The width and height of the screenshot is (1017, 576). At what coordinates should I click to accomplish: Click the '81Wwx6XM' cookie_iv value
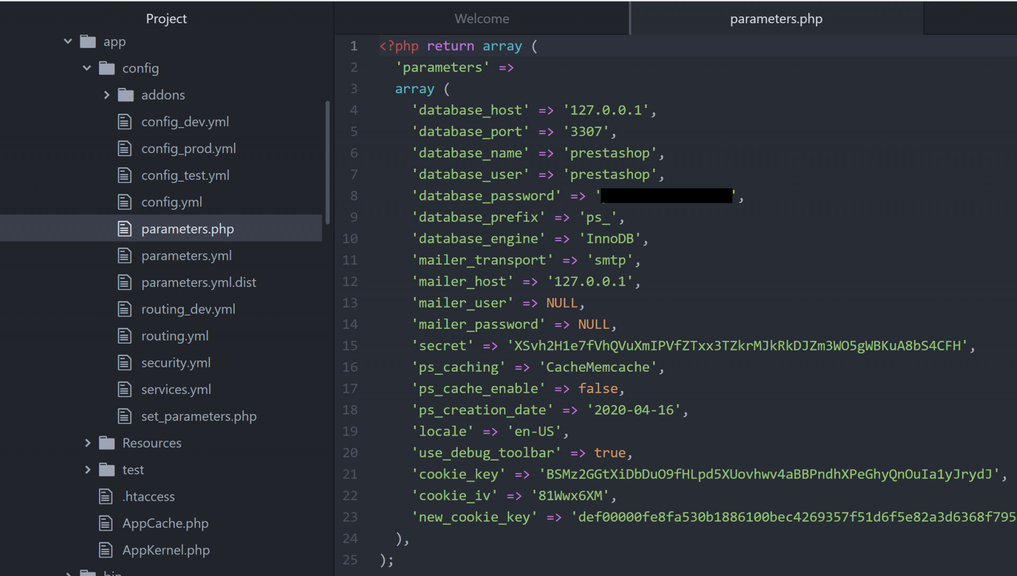tap(570, 496)
